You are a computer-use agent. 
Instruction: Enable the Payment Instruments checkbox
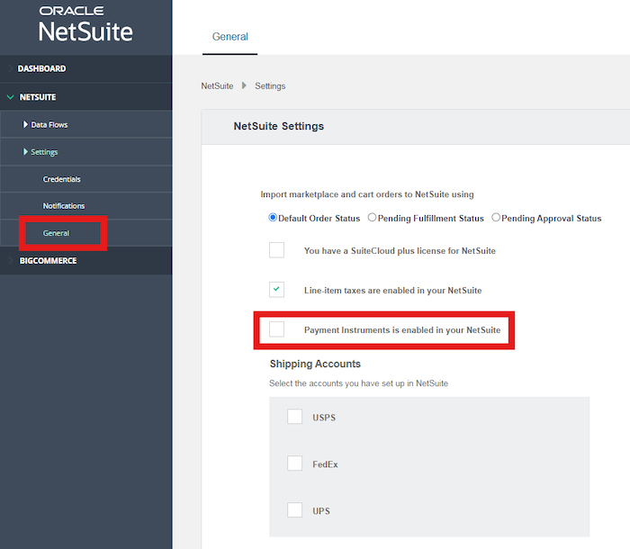click(x=277, y=329)
